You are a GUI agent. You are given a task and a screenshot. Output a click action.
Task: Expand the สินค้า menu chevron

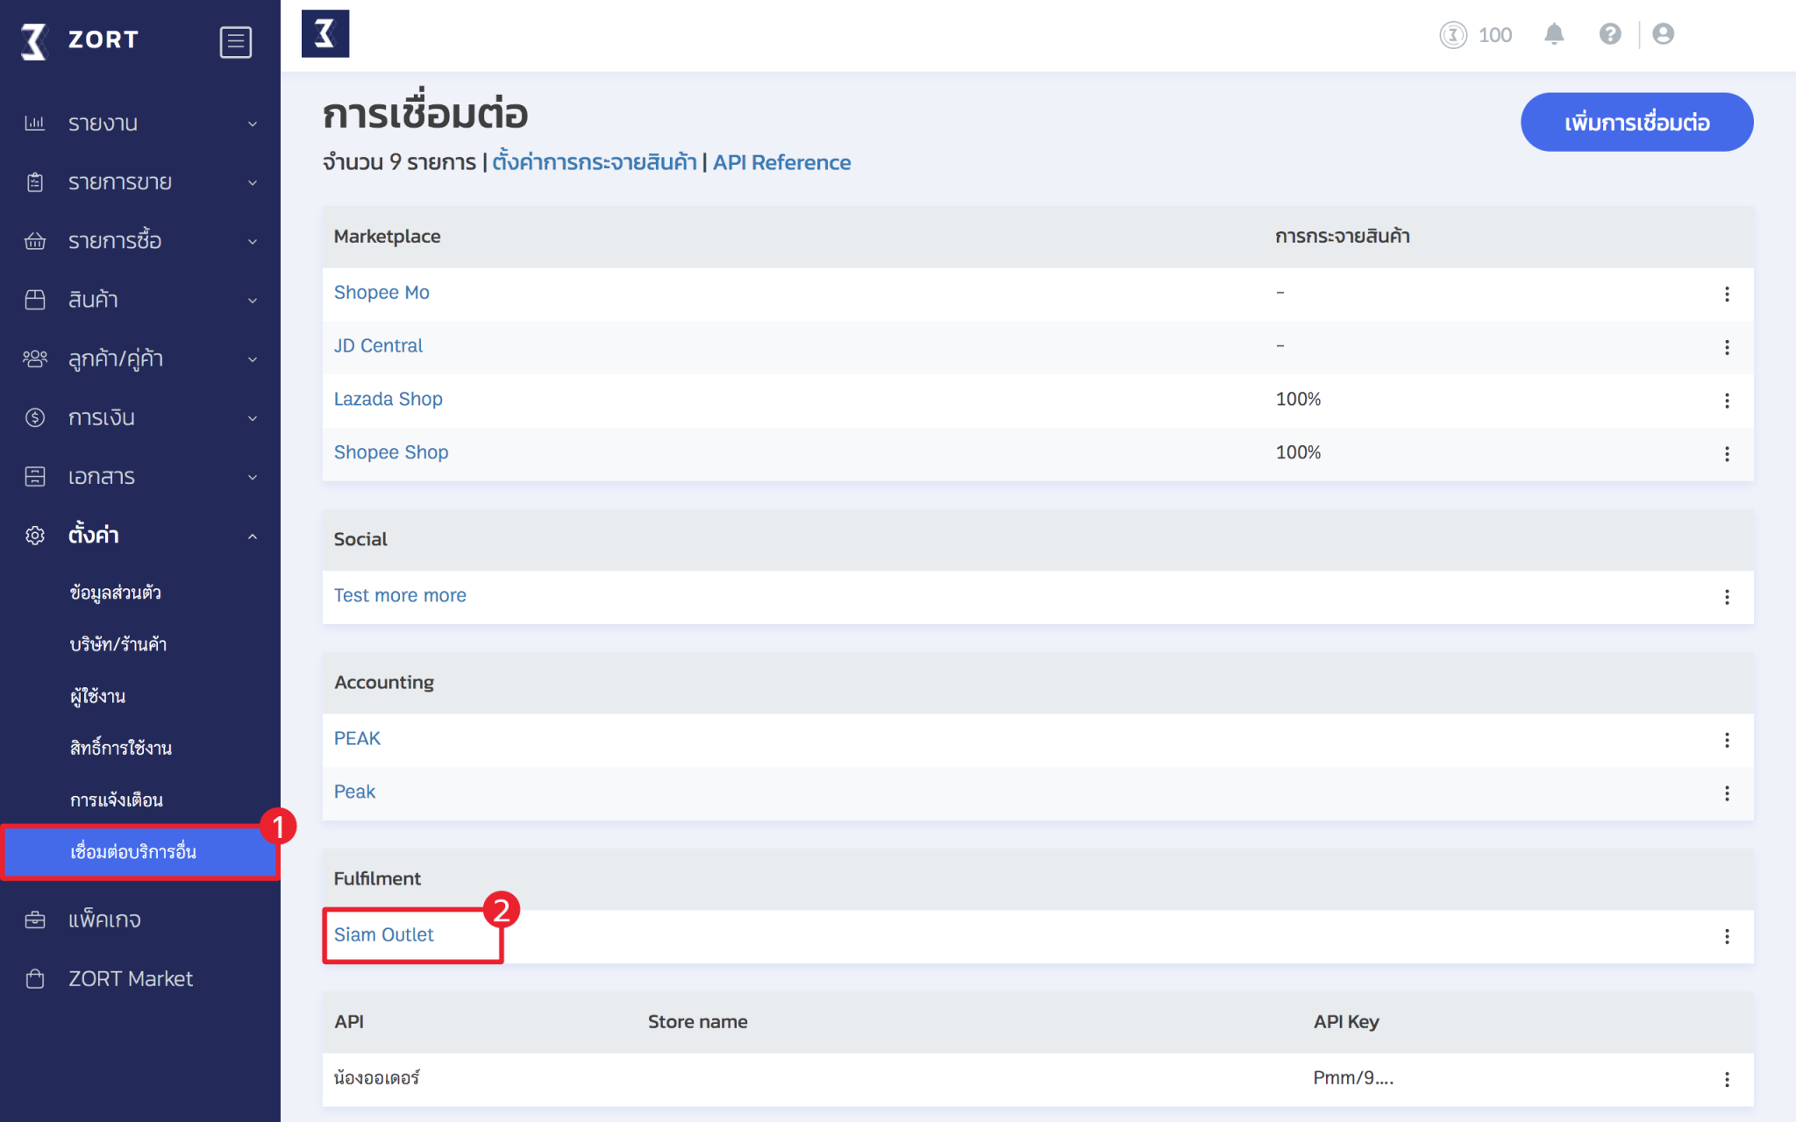[x=253, y=301]
